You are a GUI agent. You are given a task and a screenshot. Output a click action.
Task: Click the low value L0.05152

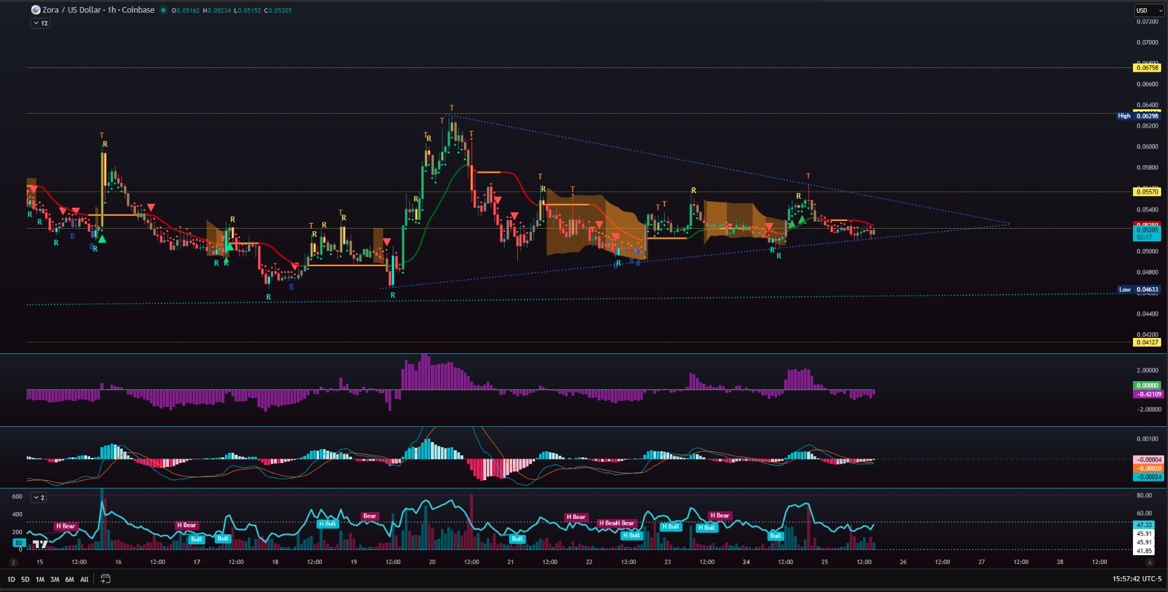[247, 10]
